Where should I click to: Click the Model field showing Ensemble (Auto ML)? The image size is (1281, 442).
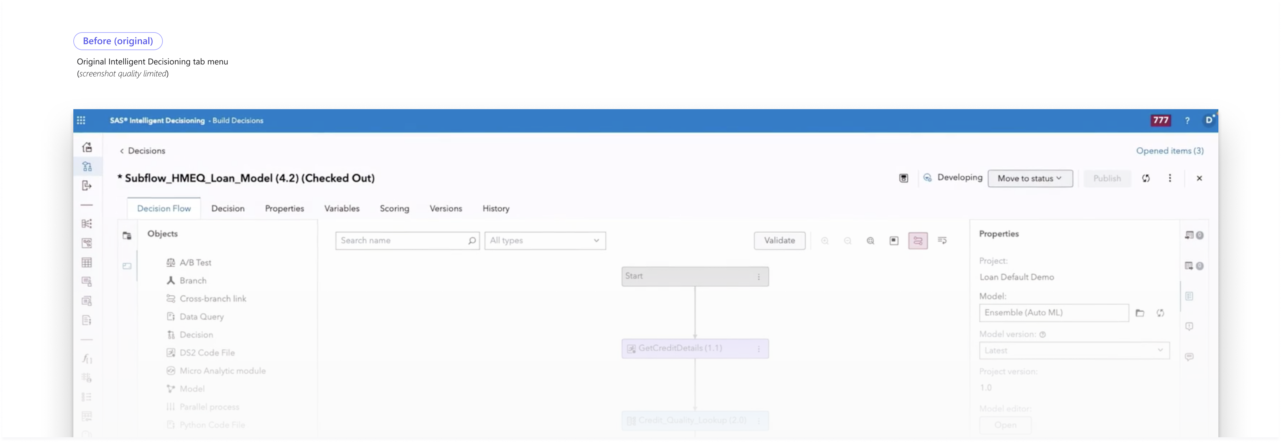[x=1054, y=313]
